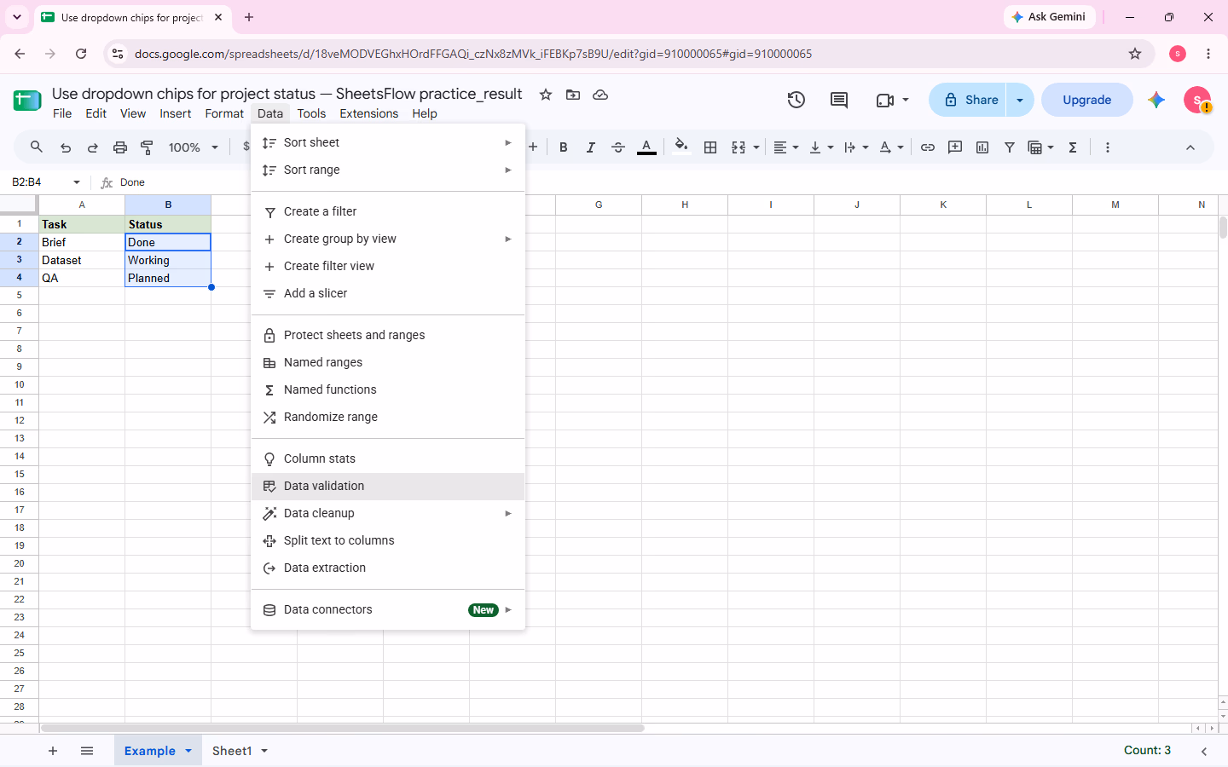The height and width of the screenshot is (767, 1228).
Task: Open the text color picker
Action: [x=646, y=147]
